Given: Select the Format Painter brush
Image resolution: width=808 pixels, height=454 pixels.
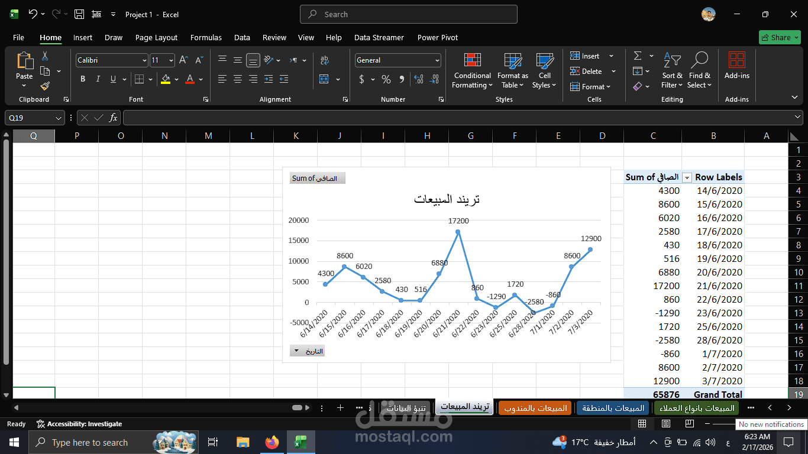Looking at the screenshot, I should pyautogui.click(x=45, y=86).
